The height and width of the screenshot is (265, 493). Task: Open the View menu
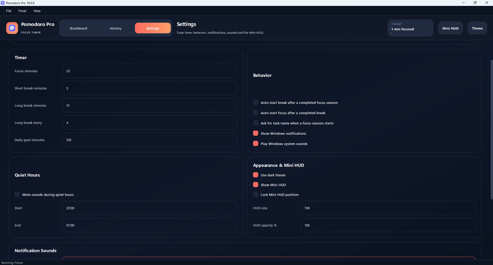(x=37, y=11)
